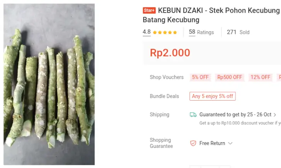The width and height of the screenshot is (281, 168).
Task: Claim the Rp500 OFF shop voucher
Action: click(x=230, y=77)
